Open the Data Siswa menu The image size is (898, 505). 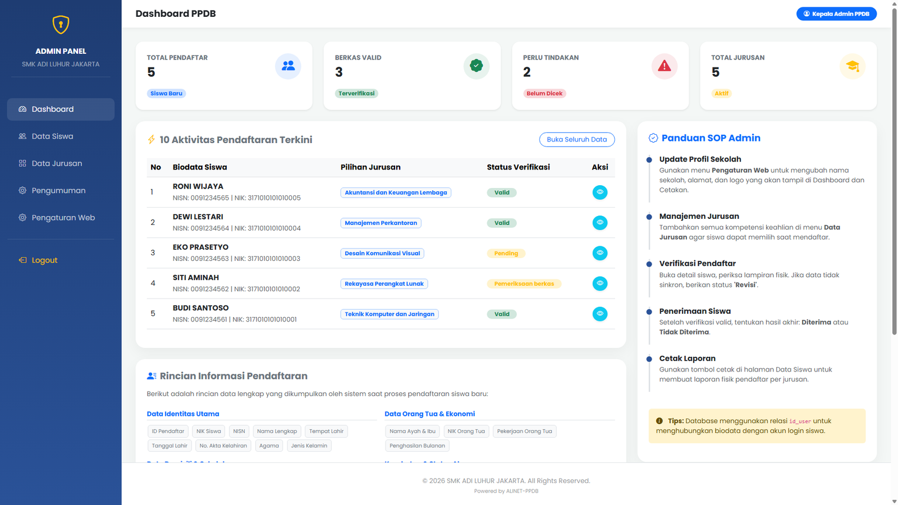52,136
